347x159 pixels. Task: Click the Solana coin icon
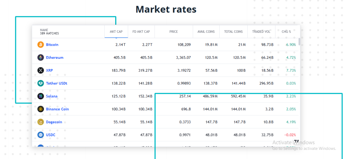tap(41, 96)
